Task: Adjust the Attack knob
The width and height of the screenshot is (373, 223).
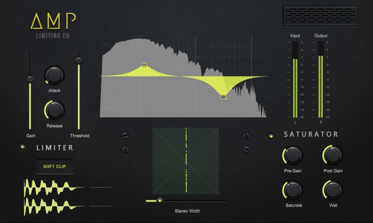Action: [x=54, y=76]
